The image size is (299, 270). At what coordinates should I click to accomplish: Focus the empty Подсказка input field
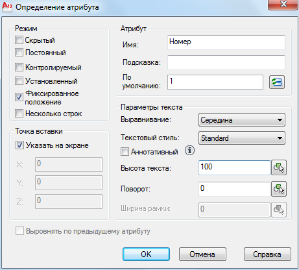click(x=226, y=62)
